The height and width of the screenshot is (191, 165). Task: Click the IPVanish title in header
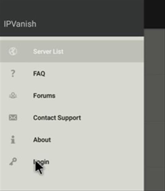[x=20, y=24]
